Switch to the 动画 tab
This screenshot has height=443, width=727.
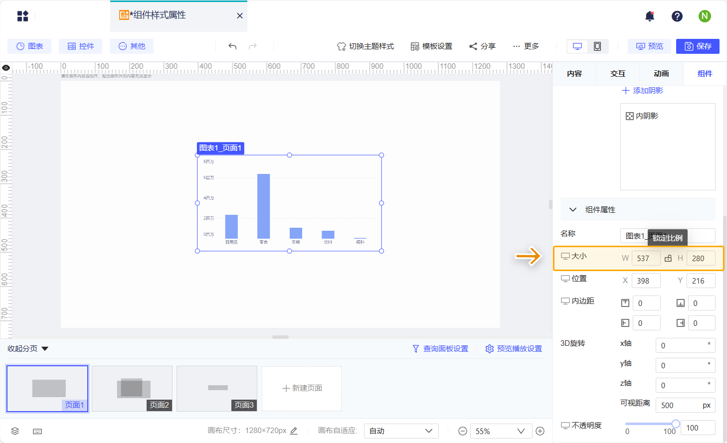pos(661,74)
